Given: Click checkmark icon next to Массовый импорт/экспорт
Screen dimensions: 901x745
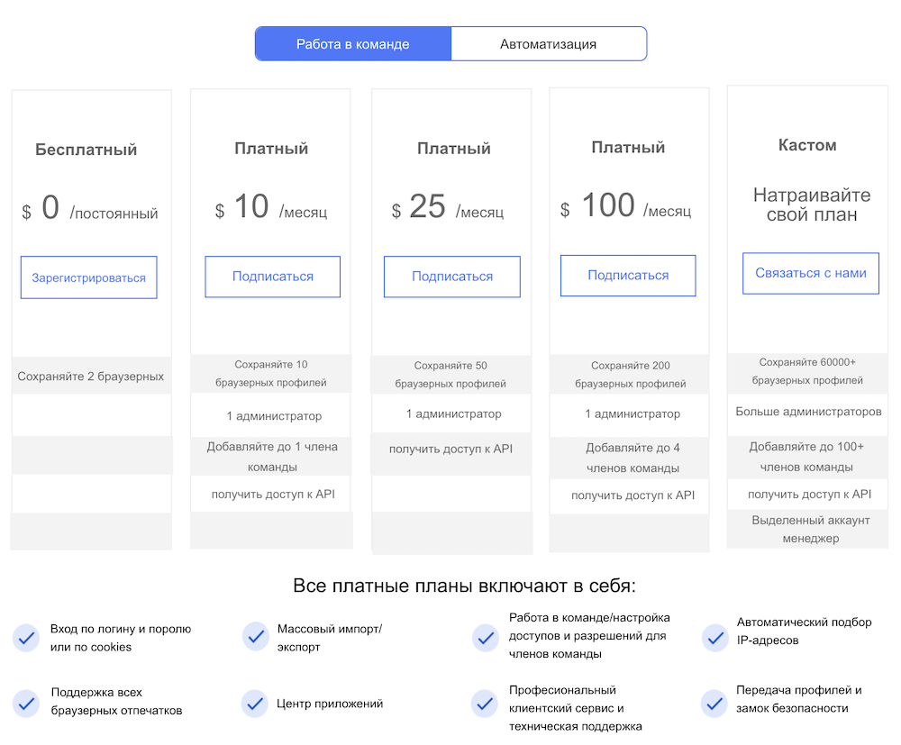Looking at the screenshot, I should tap(256, 636).
